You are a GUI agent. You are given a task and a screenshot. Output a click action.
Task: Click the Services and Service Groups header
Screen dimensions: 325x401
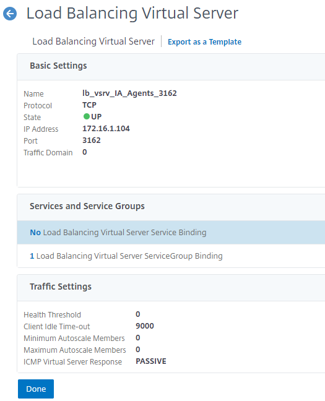coord(87,206)
